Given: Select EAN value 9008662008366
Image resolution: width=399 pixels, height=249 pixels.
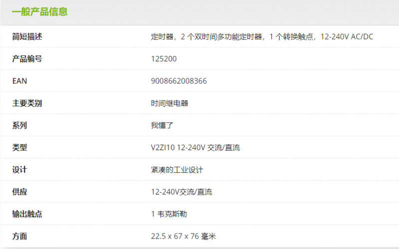Looking at the screenshot, I should pos(179,81).
